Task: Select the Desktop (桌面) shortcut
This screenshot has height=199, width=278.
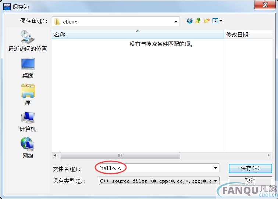Action: [x=28, y=68]
